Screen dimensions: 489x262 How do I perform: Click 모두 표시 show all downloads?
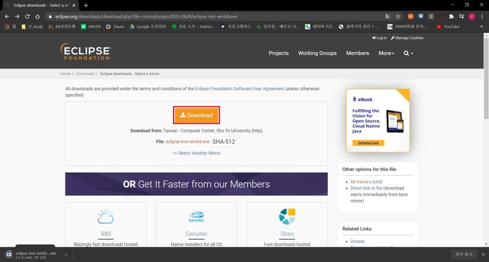(464, 254)
